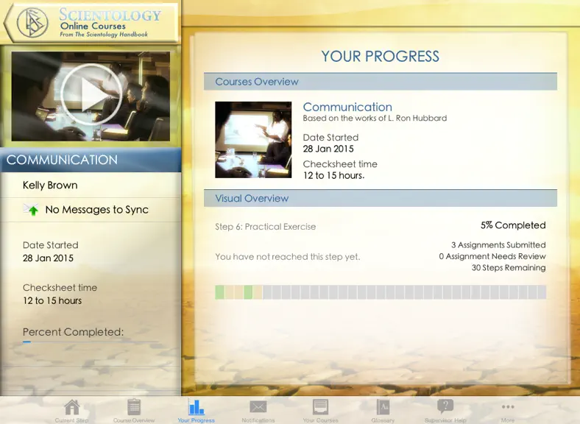This screenshot has width=580, height=424.
Task: Click the main panel '12 to 15 hours.' value
Action: 333,175
